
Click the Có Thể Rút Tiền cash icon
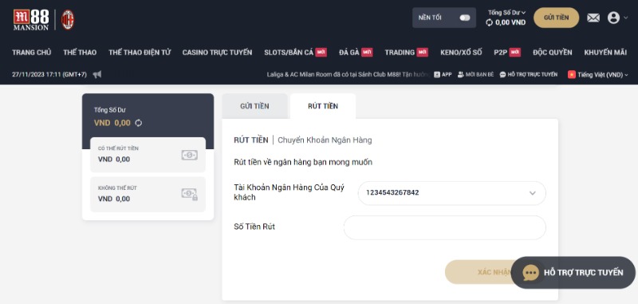click(189, 155)
